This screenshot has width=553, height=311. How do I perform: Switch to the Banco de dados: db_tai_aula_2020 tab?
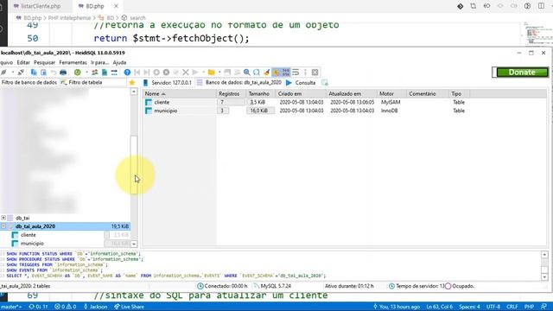pyautogui.click(x=239, y=83)
